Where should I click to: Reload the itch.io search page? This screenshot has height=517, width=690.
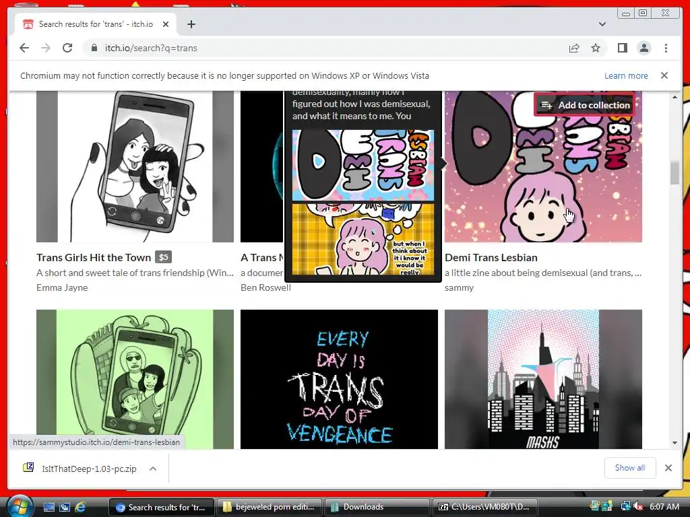pos(67,48)
